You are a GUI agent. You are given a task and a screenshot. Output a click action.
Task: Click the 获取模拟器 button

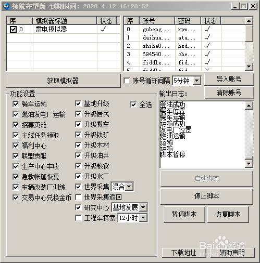63,81
